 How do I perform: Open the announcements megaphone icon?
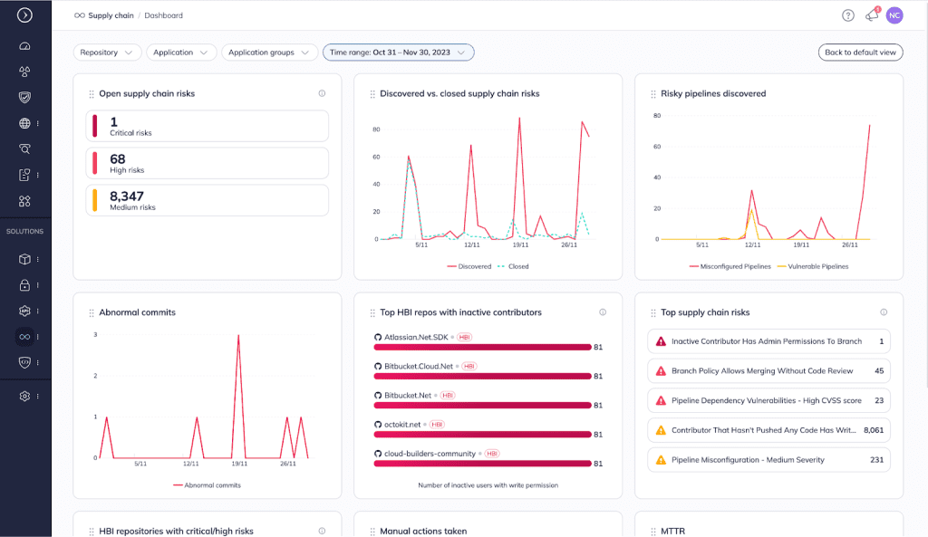pyautogui.click(x=872, y=15)
